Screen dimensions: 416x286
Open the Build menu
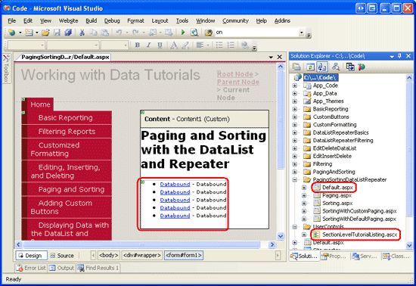[92, 20]
